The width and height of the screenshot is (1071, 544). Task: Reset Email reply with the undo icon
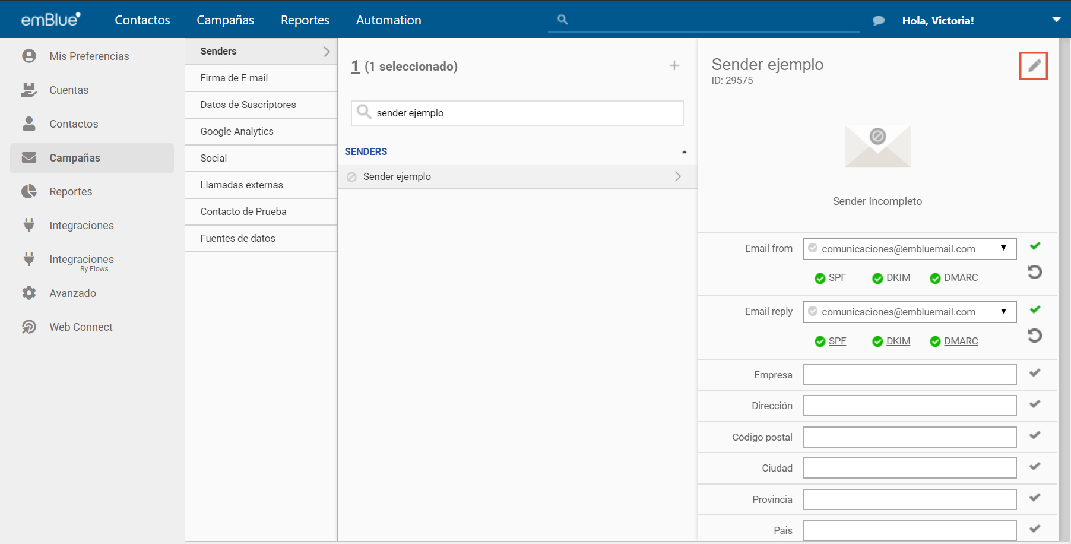[1034, 336]
